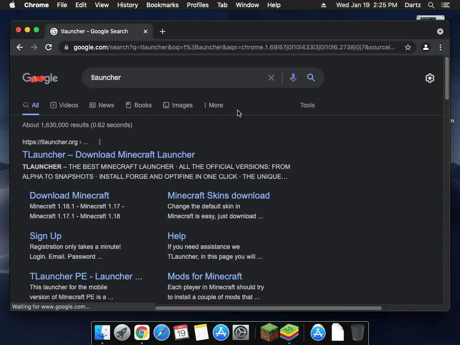460x345 pixels.
Task: Open the search Tools options
Action: pos(307,105)
